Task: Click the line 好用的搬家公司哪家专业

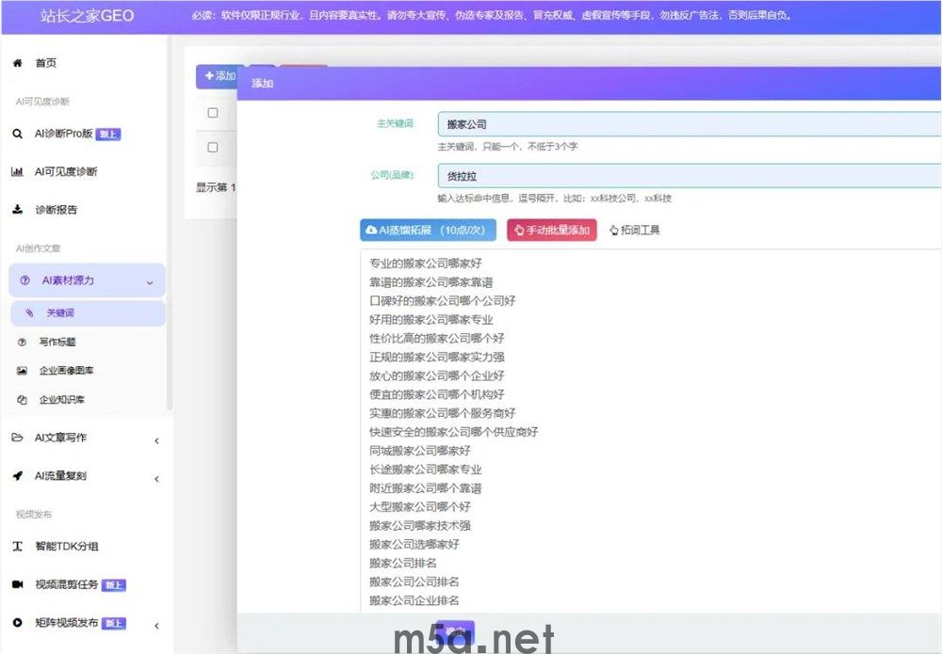Action: click(x=430, y=319)
